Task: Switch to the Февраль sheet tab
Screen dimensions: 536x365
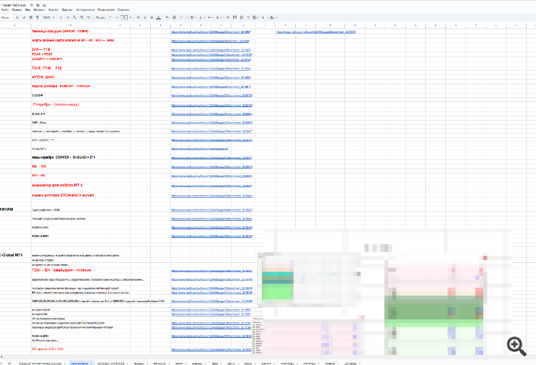Action: [159, 364]
